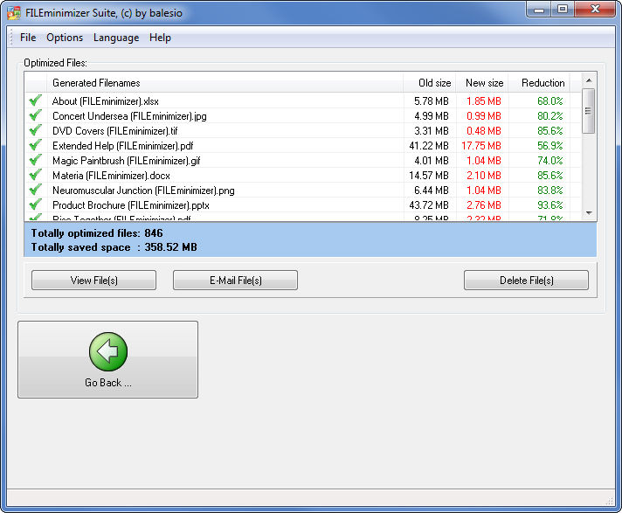The width and height of the screenshot is (622, 513).
Task: Click reduction value 56.9%
Action: pos(550,146)
